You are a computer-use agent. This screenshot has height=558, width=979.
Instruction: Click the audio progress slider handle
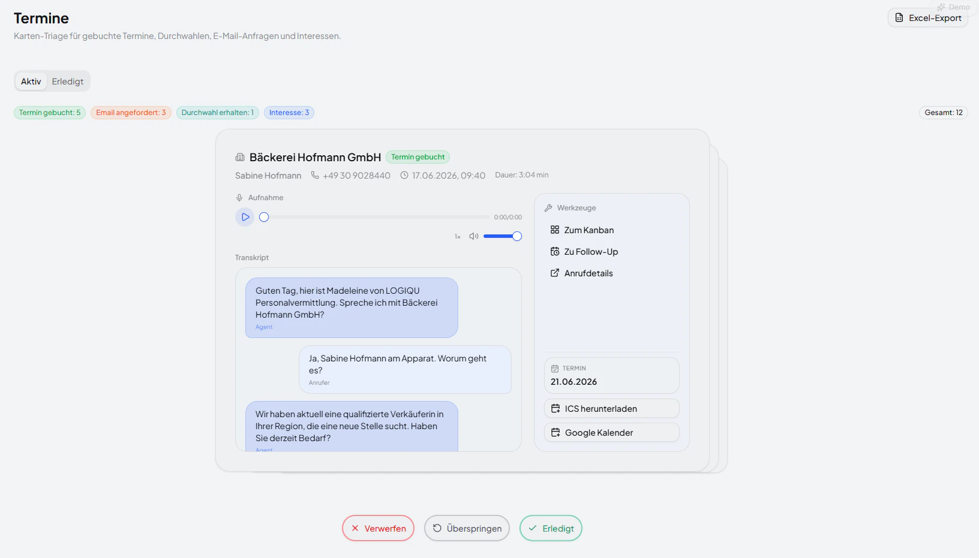pyautogui.click(x=264, y=217)
